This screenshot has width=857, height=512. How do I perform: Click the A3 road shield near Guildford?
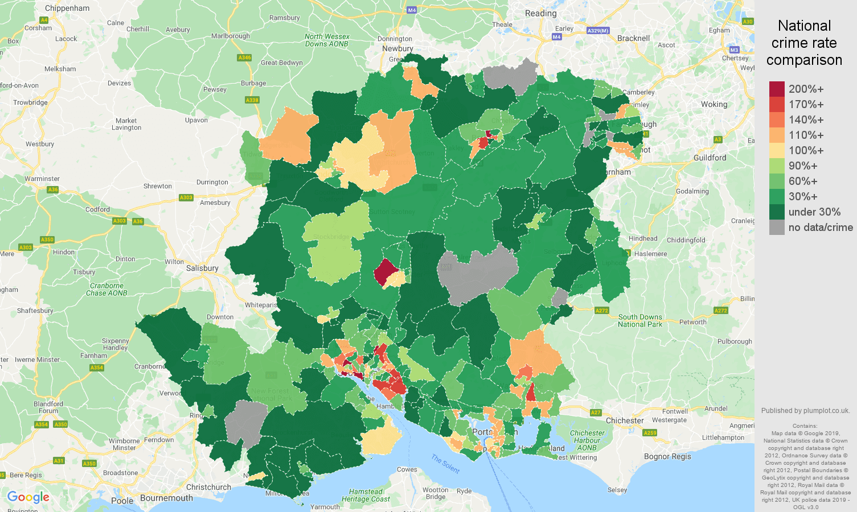click(717, 139)
